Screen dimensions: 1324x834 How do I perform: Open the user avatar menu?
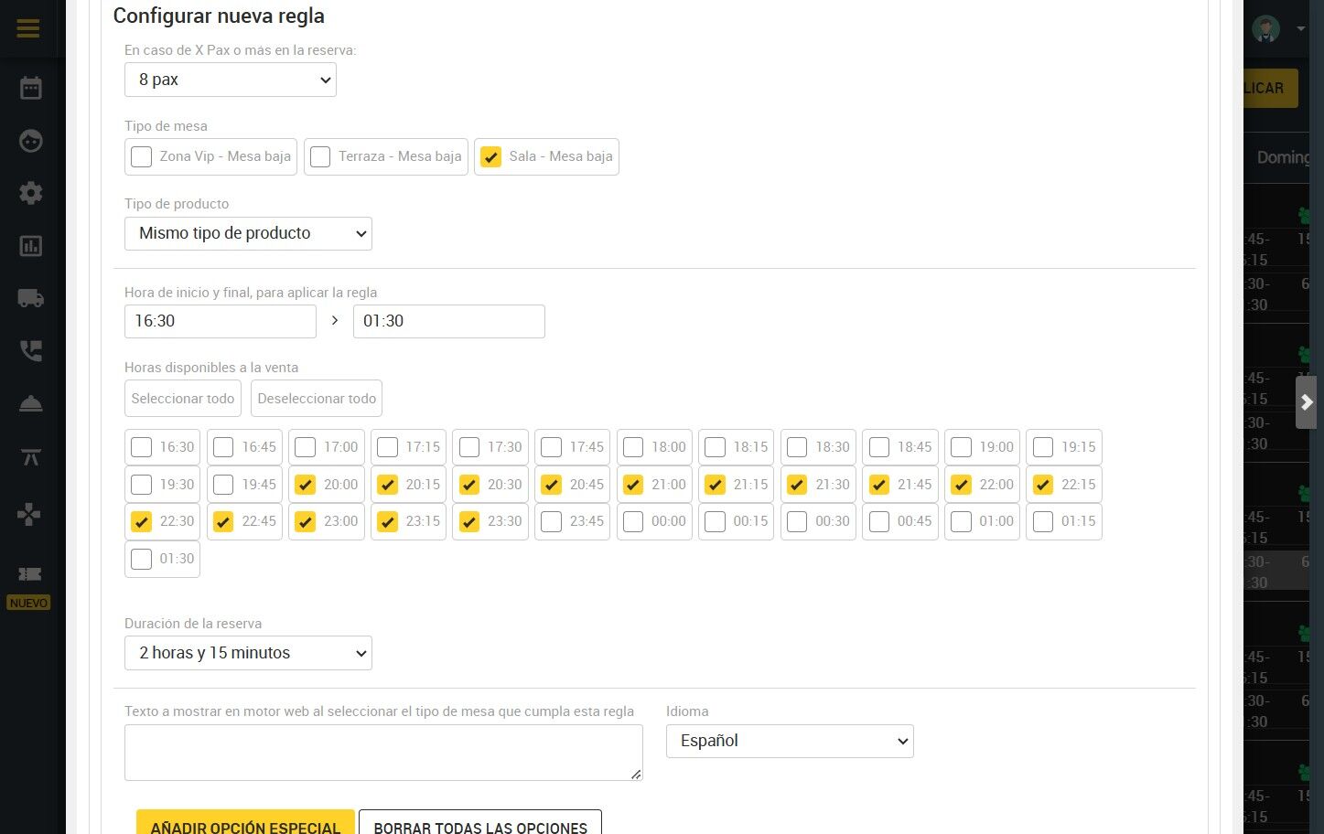click(x=1277, y=28)
